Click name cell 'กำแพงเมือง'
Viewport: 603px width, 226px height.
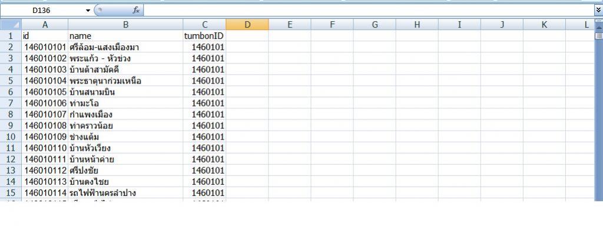coord(126,114)
